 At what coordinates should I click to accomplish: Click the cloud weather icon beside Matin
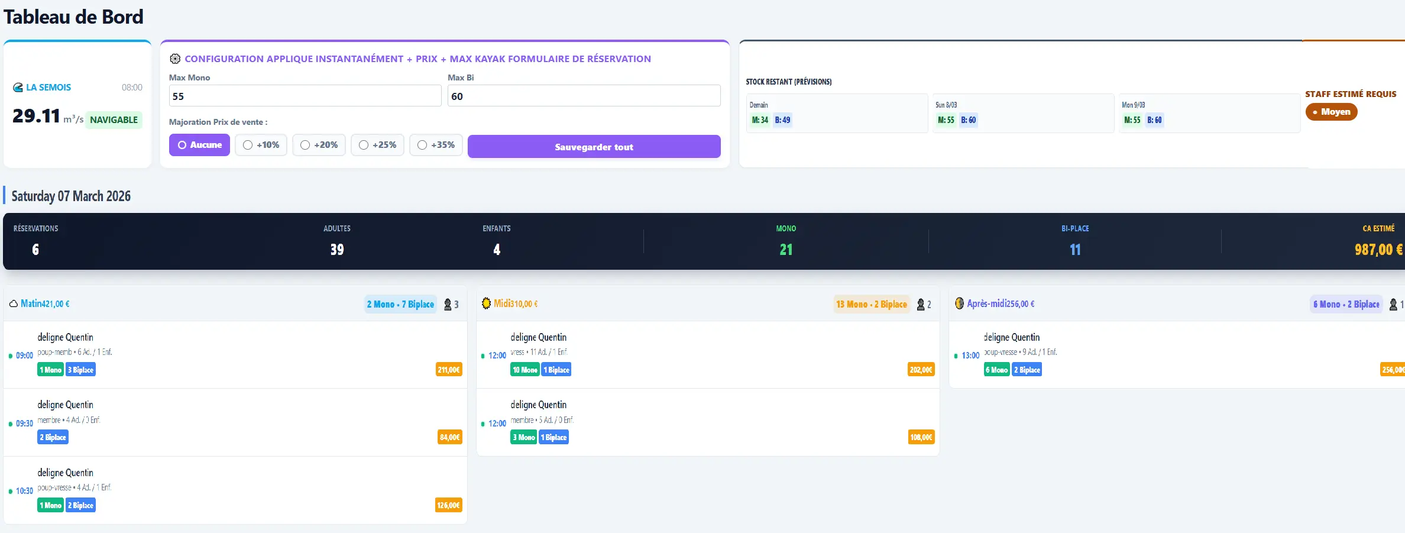[13, 303]
